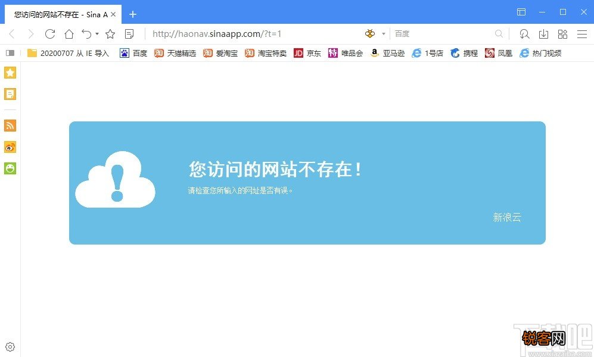Expand dropdown next to bee icon
Image resolution: width=594 pixels, height=357 pixels.
coord(383,34)
